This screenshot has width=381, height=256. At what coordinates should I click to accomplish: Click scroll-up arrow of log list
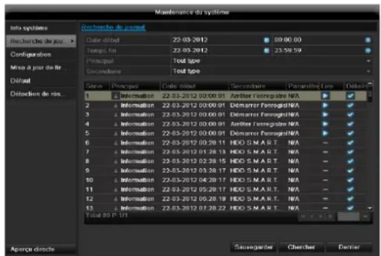370,83
